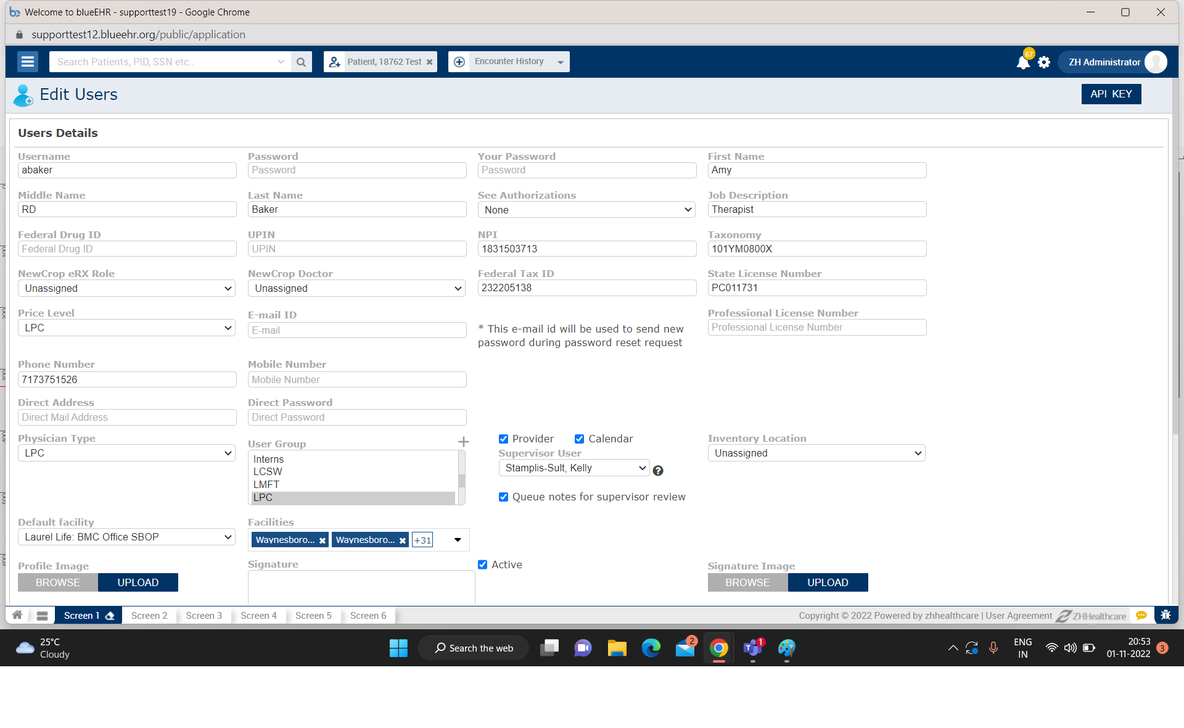
Task: Click the API KEY button
Action: (x=1111, y=94)
